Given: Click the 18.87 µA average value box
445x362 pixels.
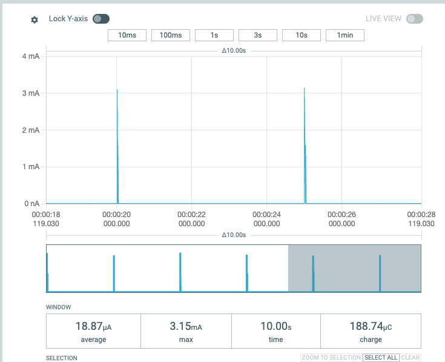Looking at the screenshot, I should (93, 332).
